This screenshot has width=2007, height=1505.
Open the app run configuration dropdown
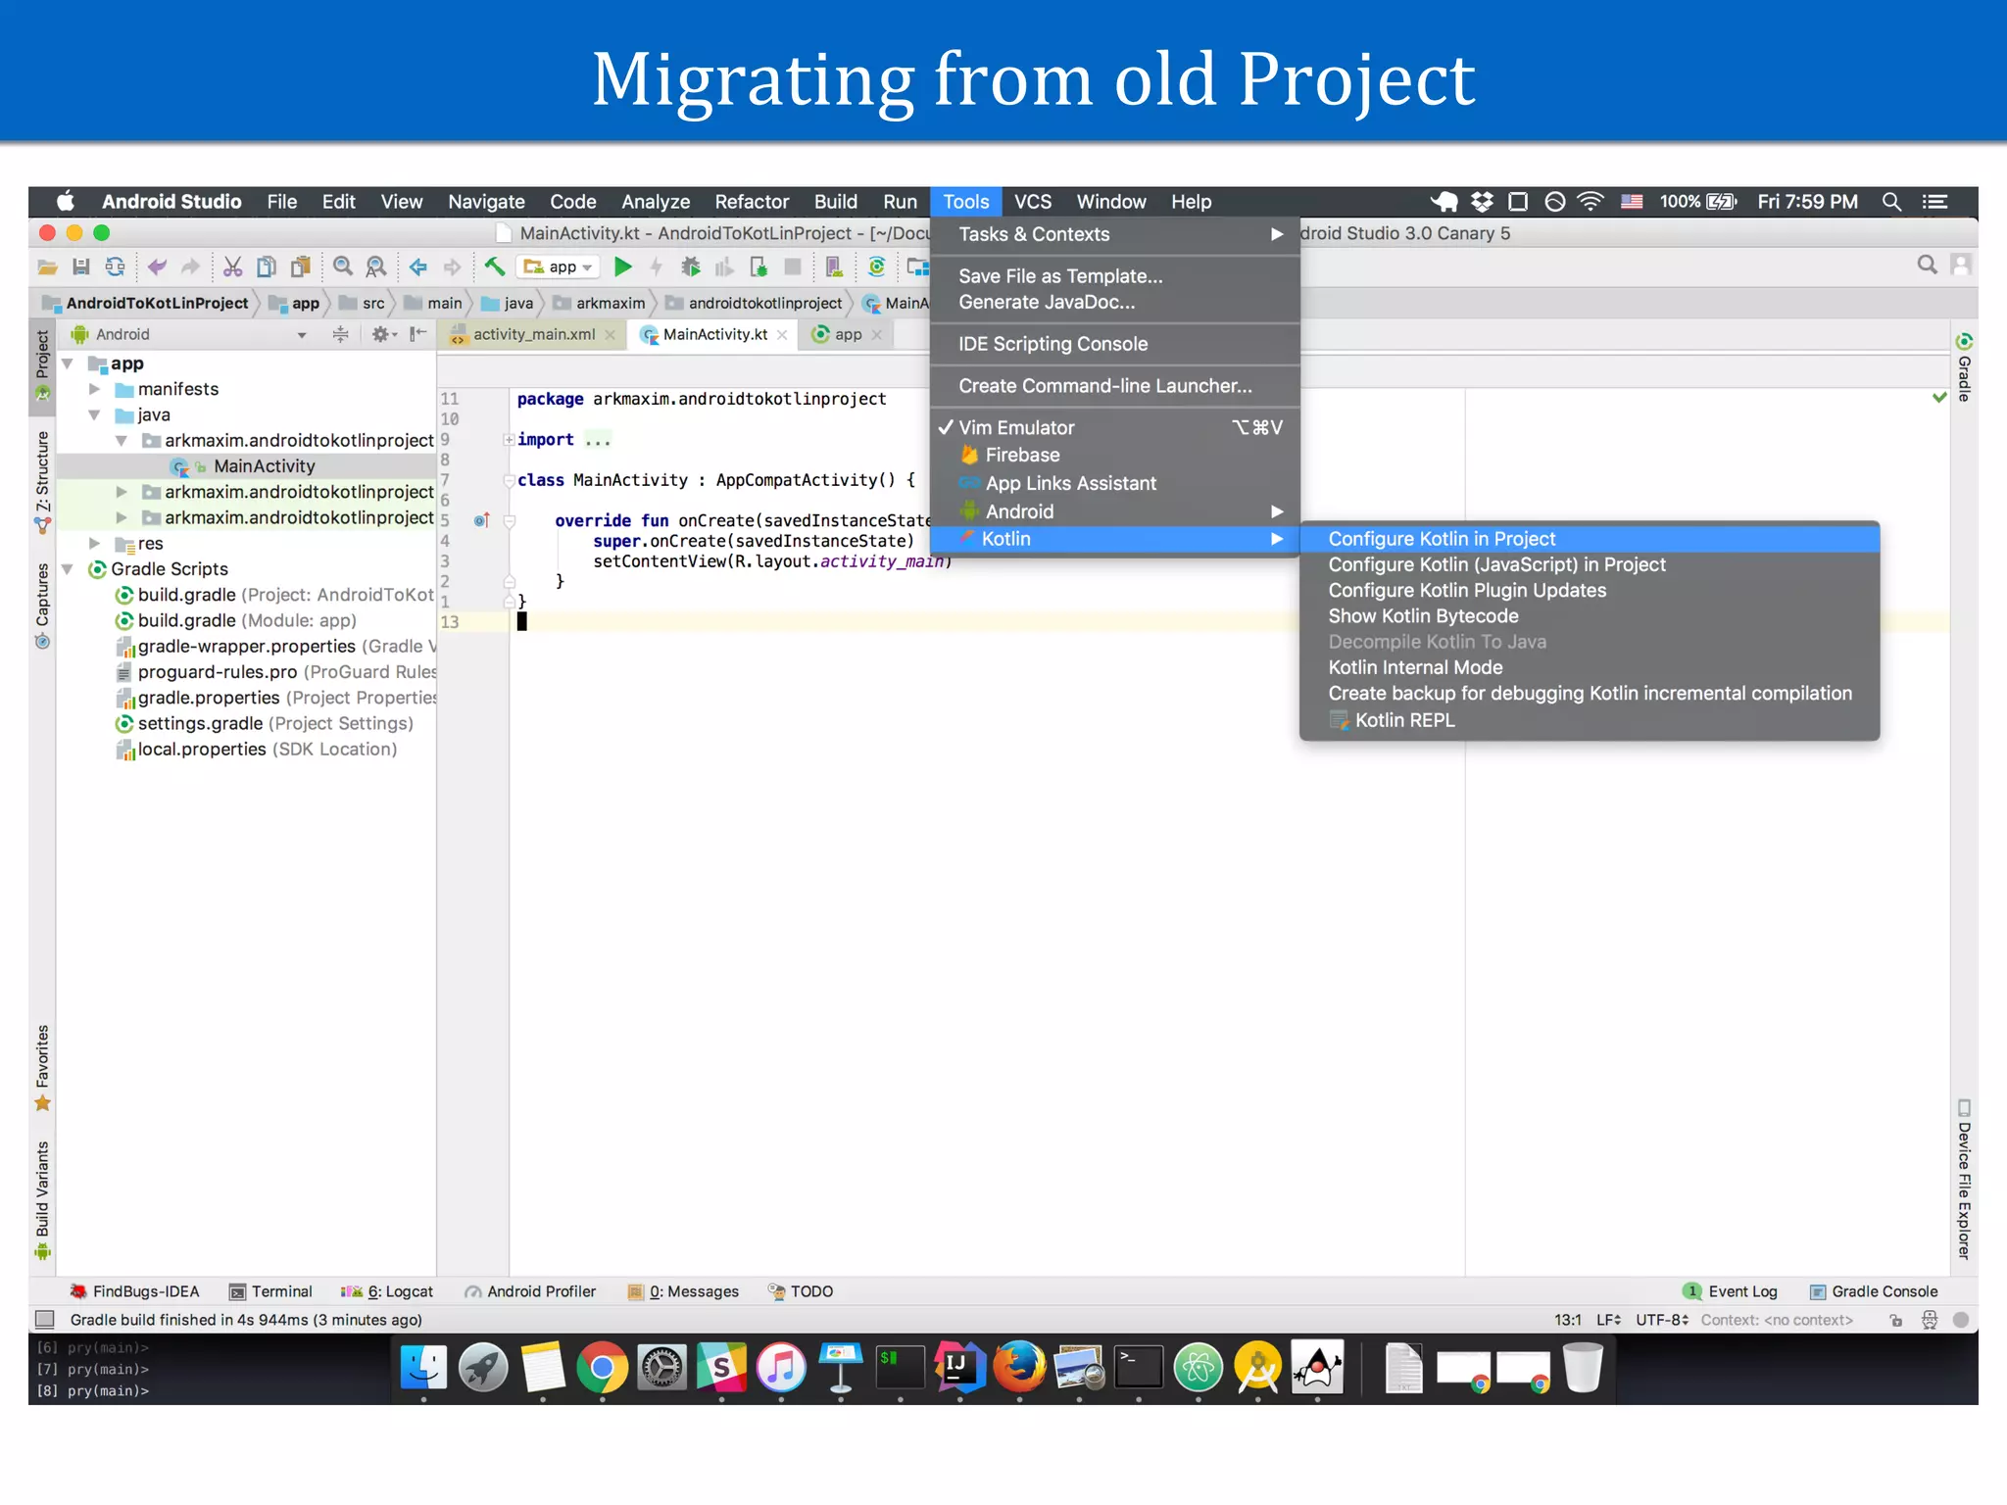point(559,267)
